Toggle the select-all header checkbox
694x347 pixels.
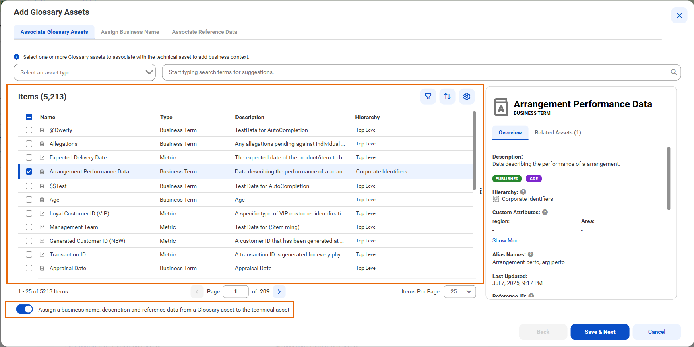[x=29, y=117]
